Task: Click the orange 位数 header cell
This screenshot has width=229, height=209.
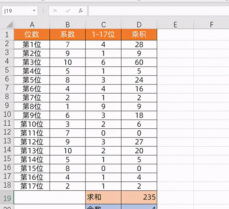Action: (x=32, y=34)
